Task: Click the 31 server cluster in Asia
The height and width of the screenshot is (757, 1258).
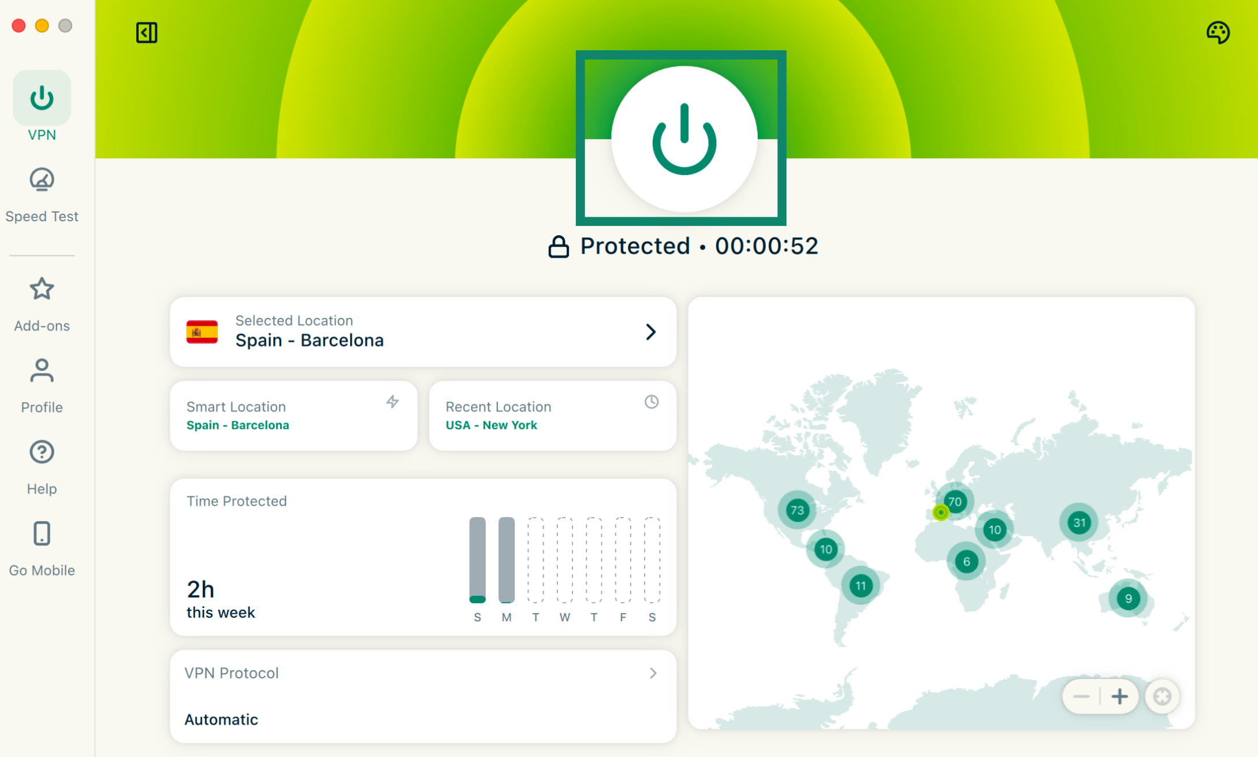Action: [x=1079, y=523]
